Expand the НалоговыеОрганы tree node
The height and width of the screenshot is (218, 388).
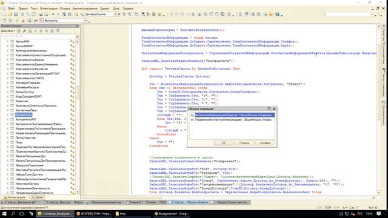click(8, 183)
